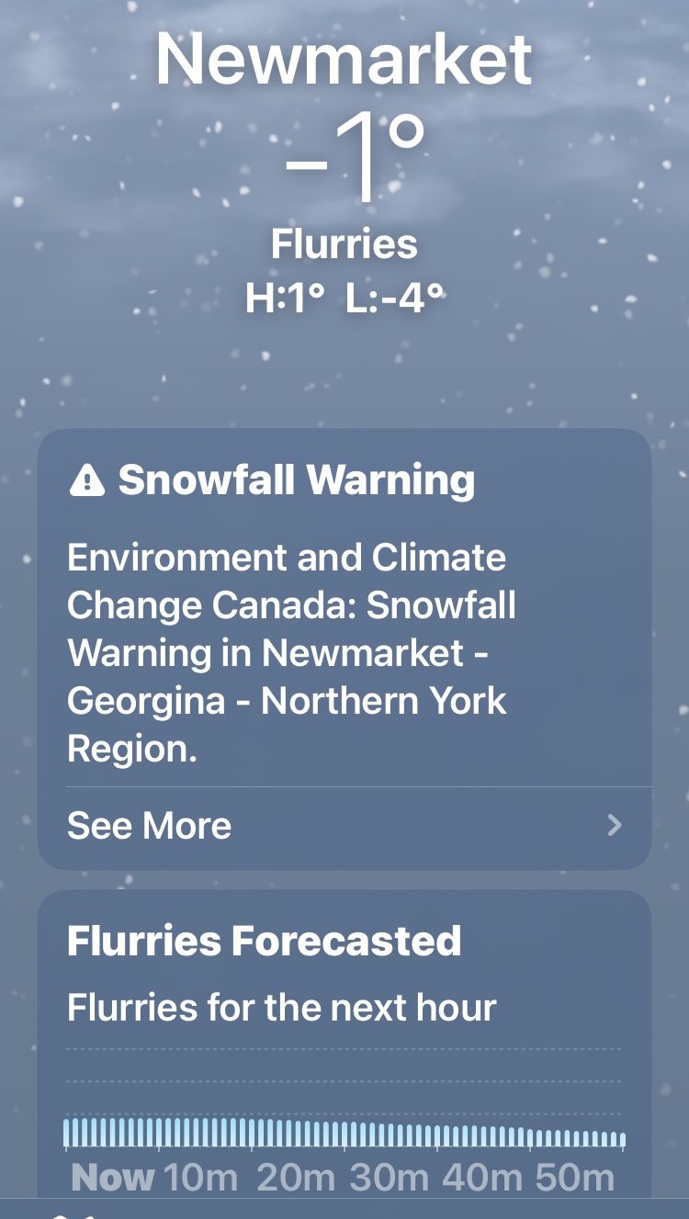The height and width of the screenshot is (1219, 689).
Task: Open the chevron arrow beside See More
Action: point(616,826)
